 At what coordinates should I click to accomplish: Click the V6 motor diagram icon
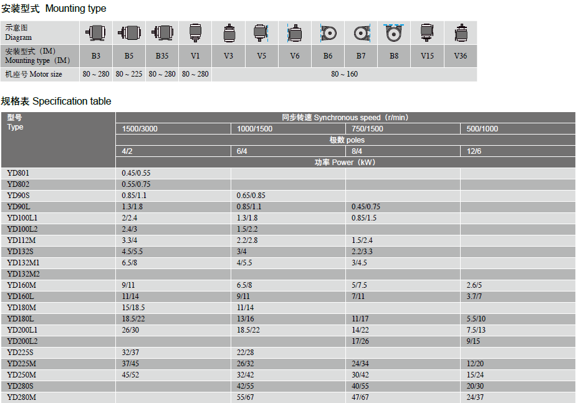[x=294, y=33]
